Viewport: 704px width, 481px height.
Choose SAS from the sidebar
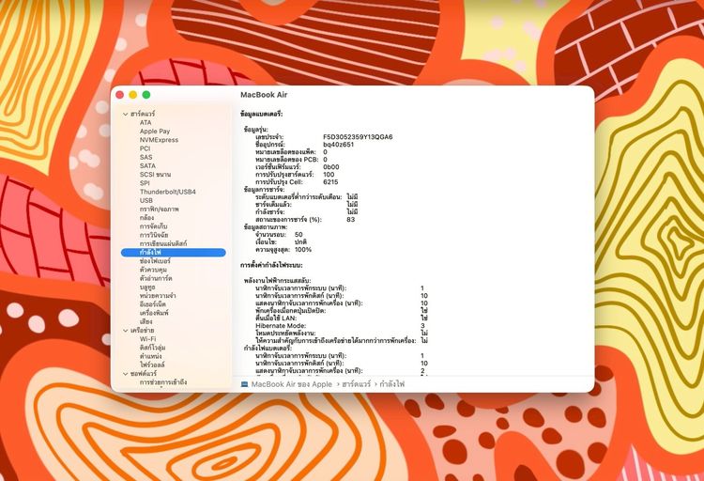tap(145, 157)
